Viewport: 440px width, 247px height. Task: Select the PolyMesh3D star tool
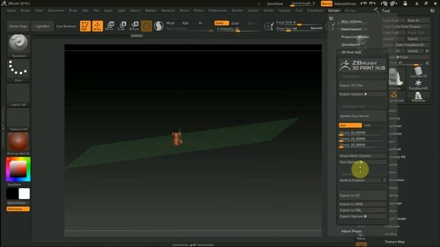click(x=419, y=84)
